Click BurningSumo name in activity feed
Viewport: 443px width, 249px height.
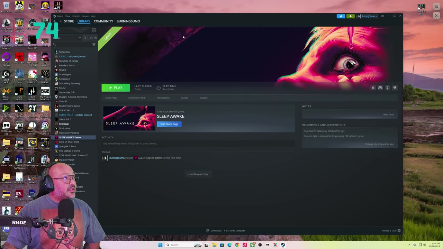(x=117, y=158)
